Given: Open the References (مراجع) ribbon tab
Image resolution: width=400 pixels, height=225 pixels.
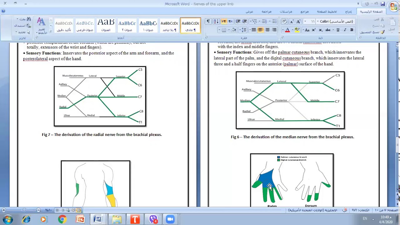Looking at the screenshot, I should tap(305, 12).
